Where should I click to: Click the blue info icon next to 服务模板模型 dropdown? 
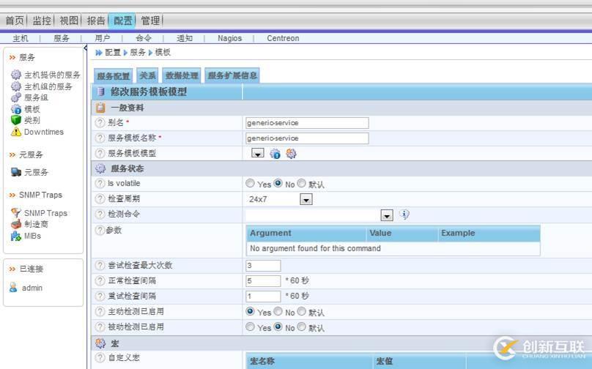coord(275,154)
